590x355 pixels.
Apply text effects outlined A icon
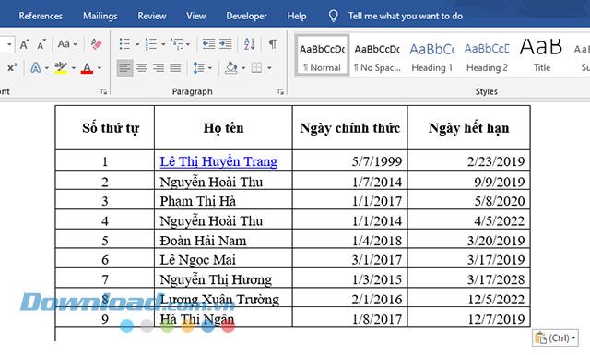point(36,67)
